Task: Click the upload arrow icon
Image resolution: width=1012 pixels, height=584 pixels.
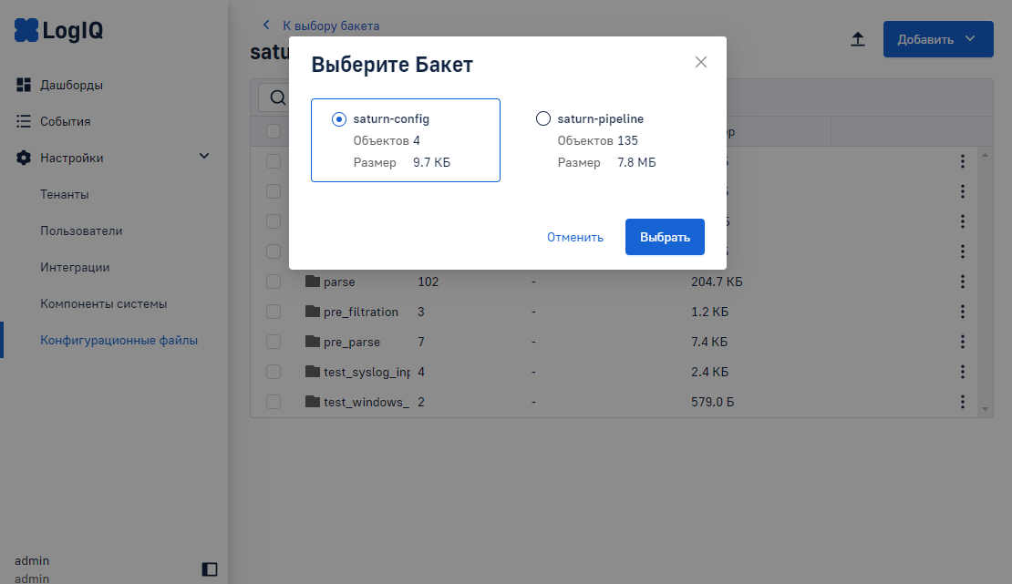Action: click(857, 39)
